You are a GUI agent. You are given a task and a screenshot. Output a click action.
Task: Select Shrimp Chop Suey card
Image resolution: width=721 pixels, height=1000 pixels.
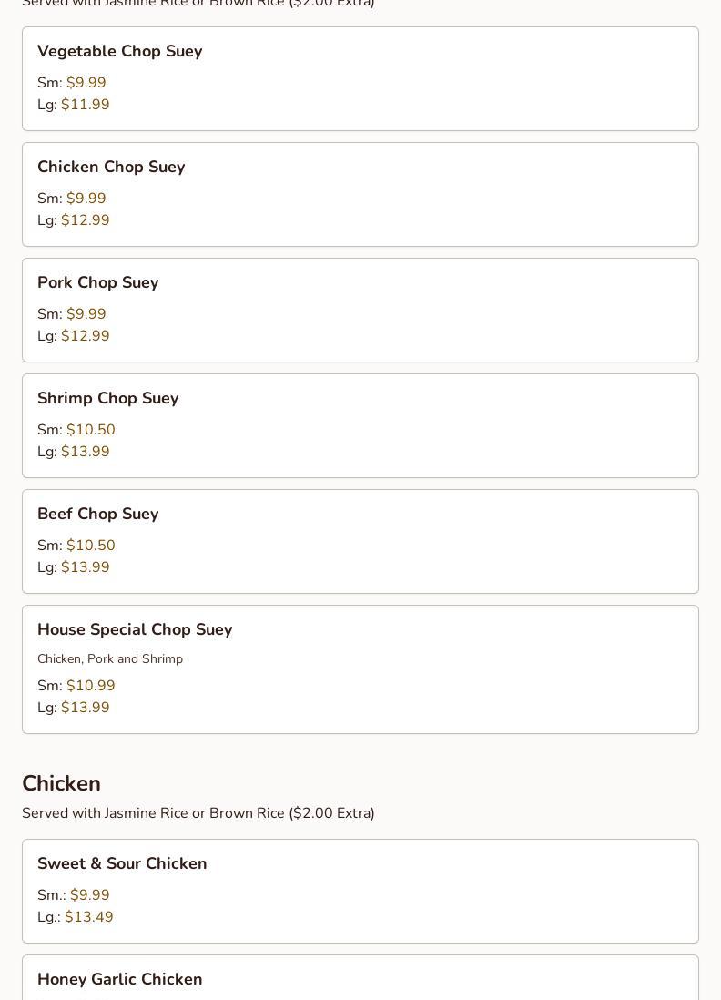point(360,426)
